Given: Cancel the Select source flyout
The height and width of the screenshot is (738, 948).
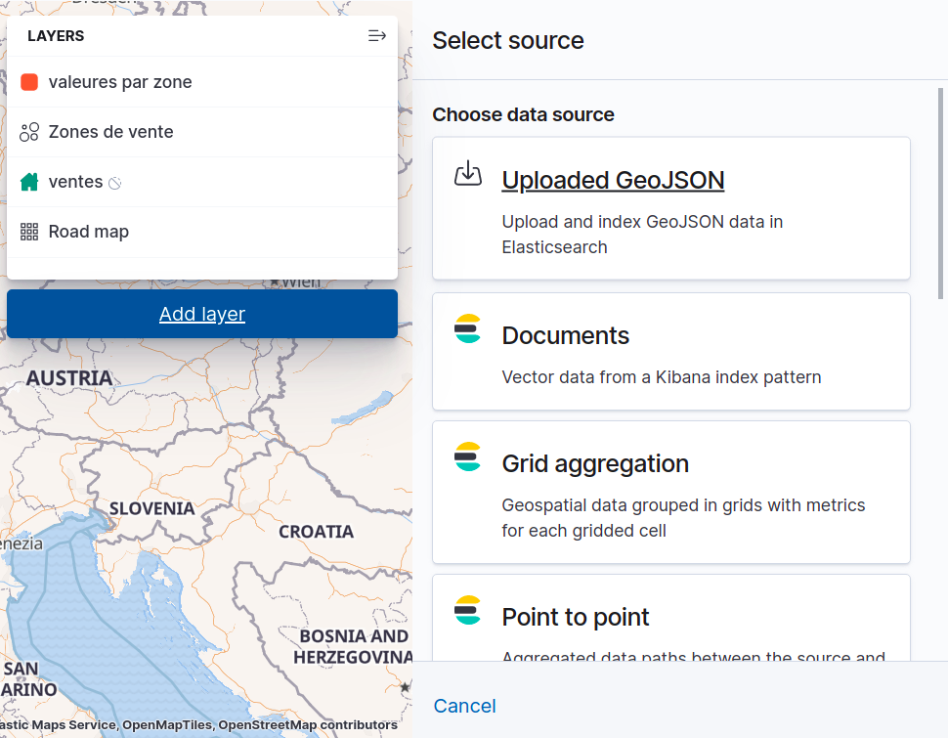Looking at the screenshot, I should click(465, 706).
